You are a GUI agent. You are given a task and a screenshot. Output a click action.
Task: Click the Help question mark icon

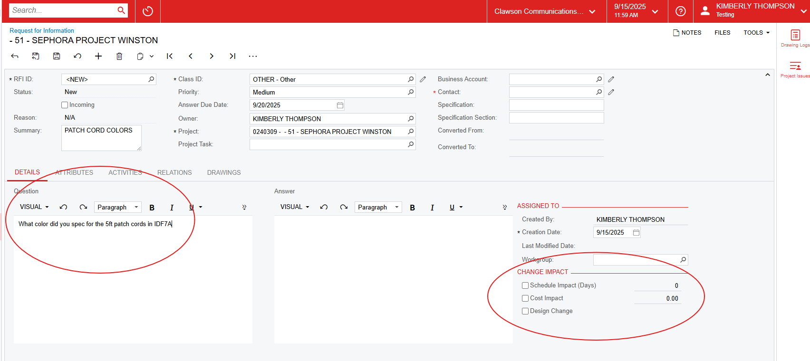(681, 11)
